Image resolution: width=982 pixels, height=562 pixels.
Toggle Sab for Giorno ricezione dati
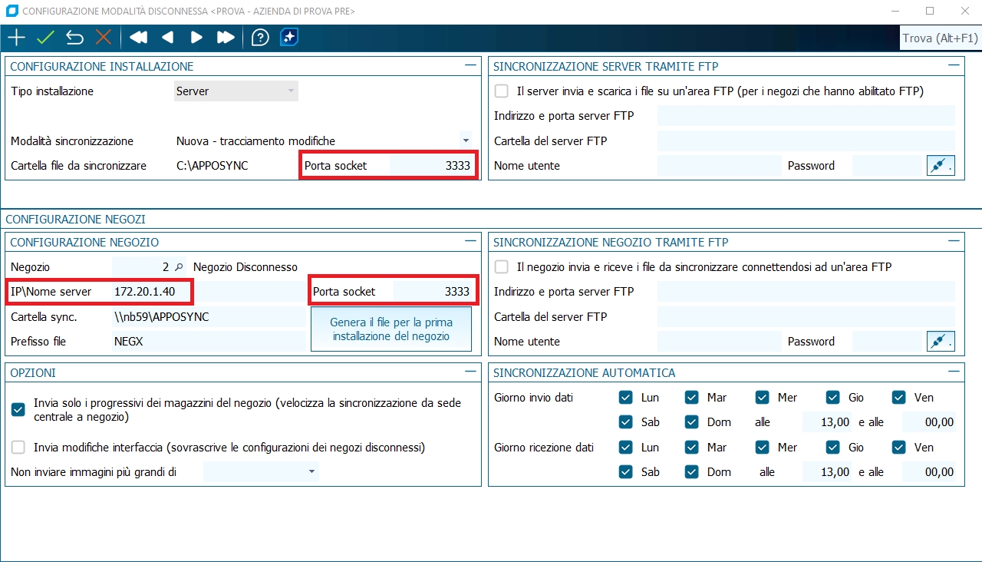[x=626, y=472]
